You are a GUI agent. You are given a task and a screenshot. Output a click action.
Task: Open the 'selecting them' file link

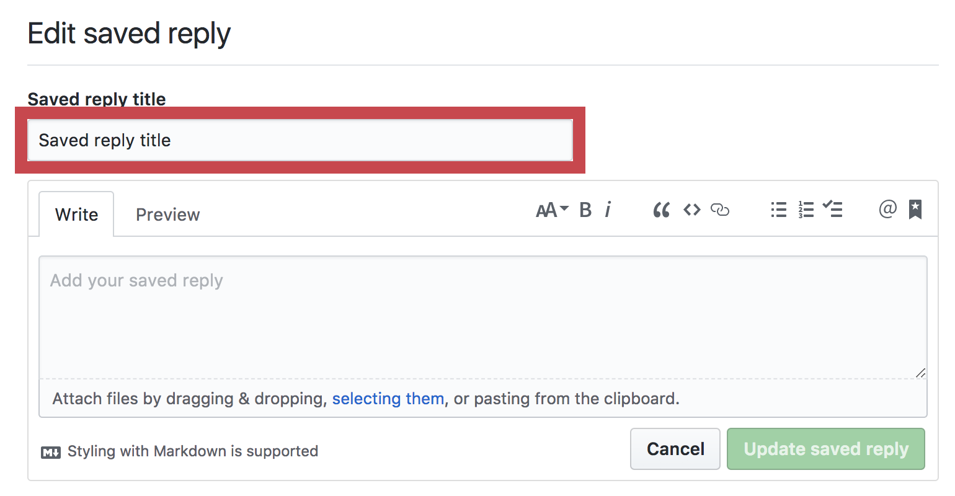tap(388, 399)
